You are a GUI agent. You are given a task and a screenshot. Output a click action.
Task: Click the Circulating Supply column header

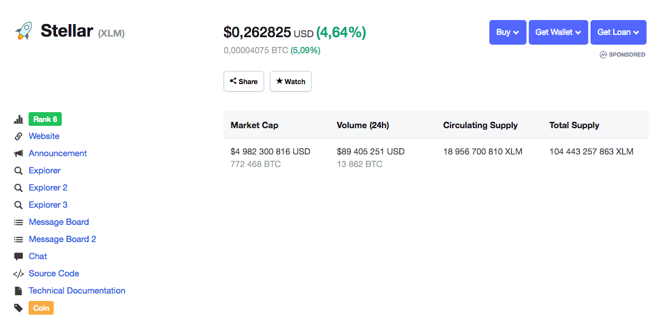tap(480, 125)
